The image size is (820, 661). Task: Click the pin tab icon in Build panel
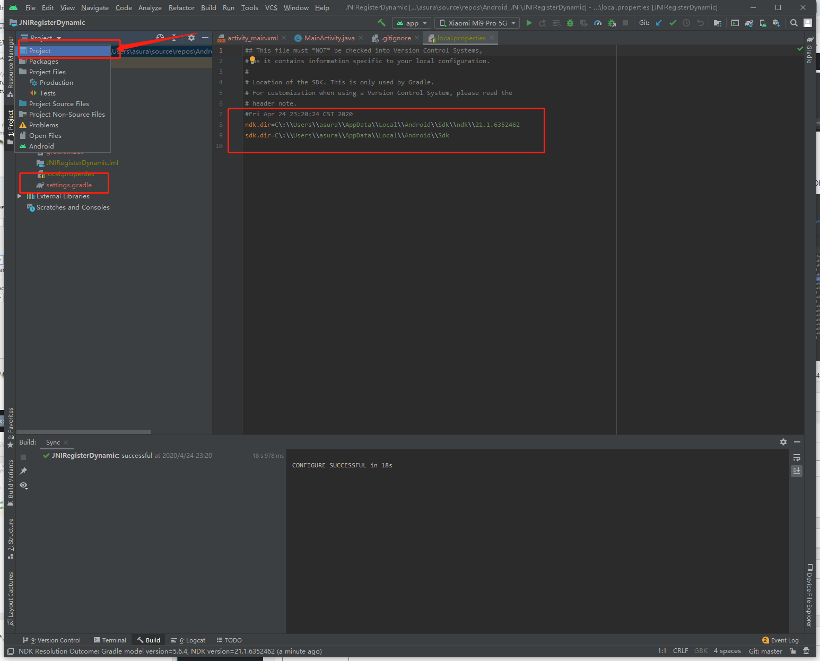point(23,471)
